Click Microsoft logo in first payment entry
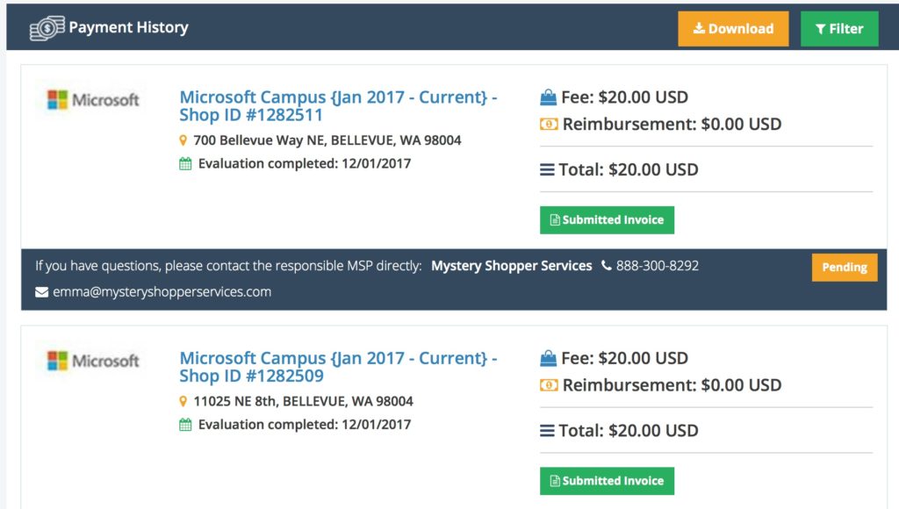The width and height of the screenshot is (899, 509). click(93, 100)
